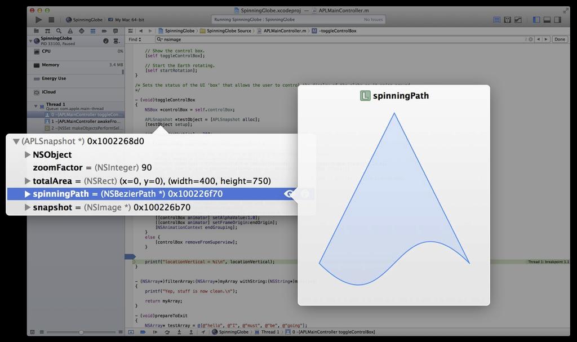Open the Issue navigator warning tab
Viewport: 577px width, 342px height.
(x=70, y=31)
